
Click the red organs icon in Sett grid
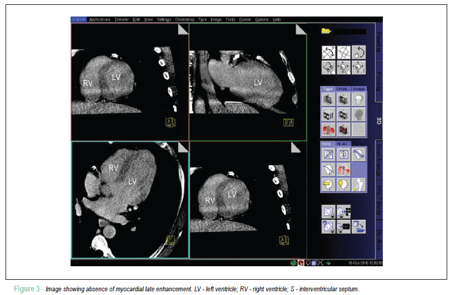pyautogui.click(x=344, y=170)
